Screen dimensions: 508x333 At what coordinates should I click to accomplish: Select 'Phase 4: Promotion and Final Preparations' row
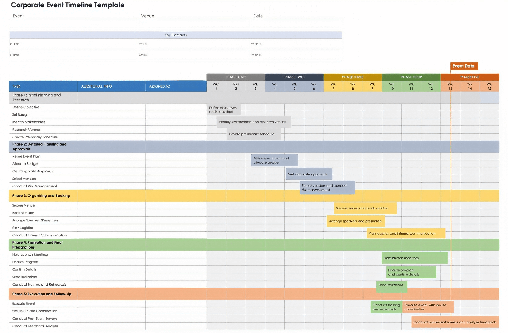click(x=254, y=245)
